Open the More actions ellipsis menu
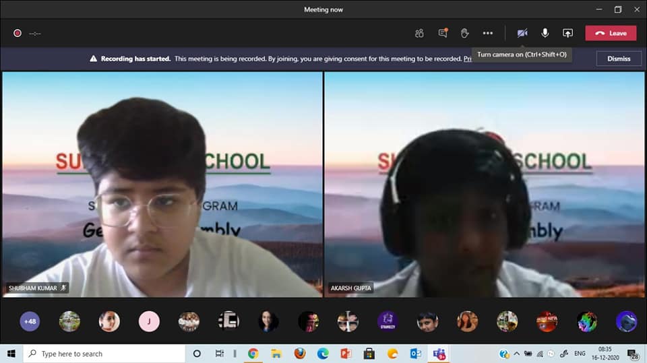The image size is (647, 363). [x=488, y=33]
